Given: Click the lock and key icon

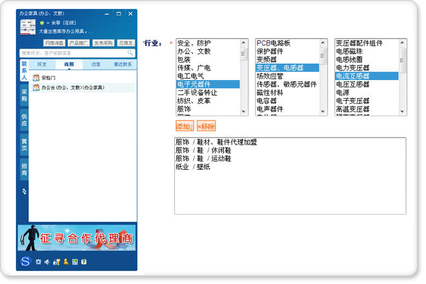Looking at the screenshot, I should [56, 262].
